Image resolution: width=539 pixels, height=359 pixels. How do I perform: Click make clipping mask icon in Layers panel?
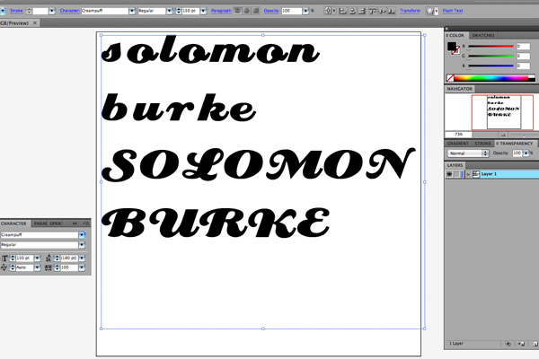pyautogui.click(x=508, y=344)
